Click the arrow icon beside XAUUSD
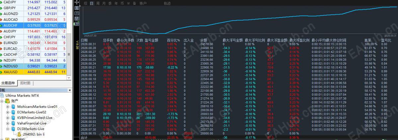 point(1,72)
